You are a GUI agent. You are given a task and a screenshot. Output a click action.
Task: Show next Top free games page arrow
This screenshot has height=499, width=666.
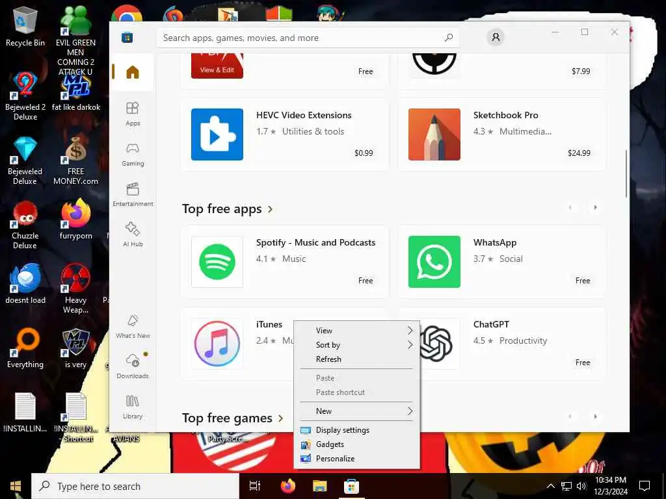595,416
